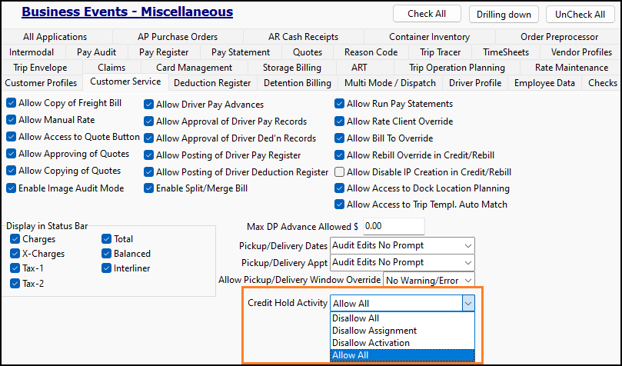Choose Disallow Assignment in Credit Hold list

click(402, 331)
